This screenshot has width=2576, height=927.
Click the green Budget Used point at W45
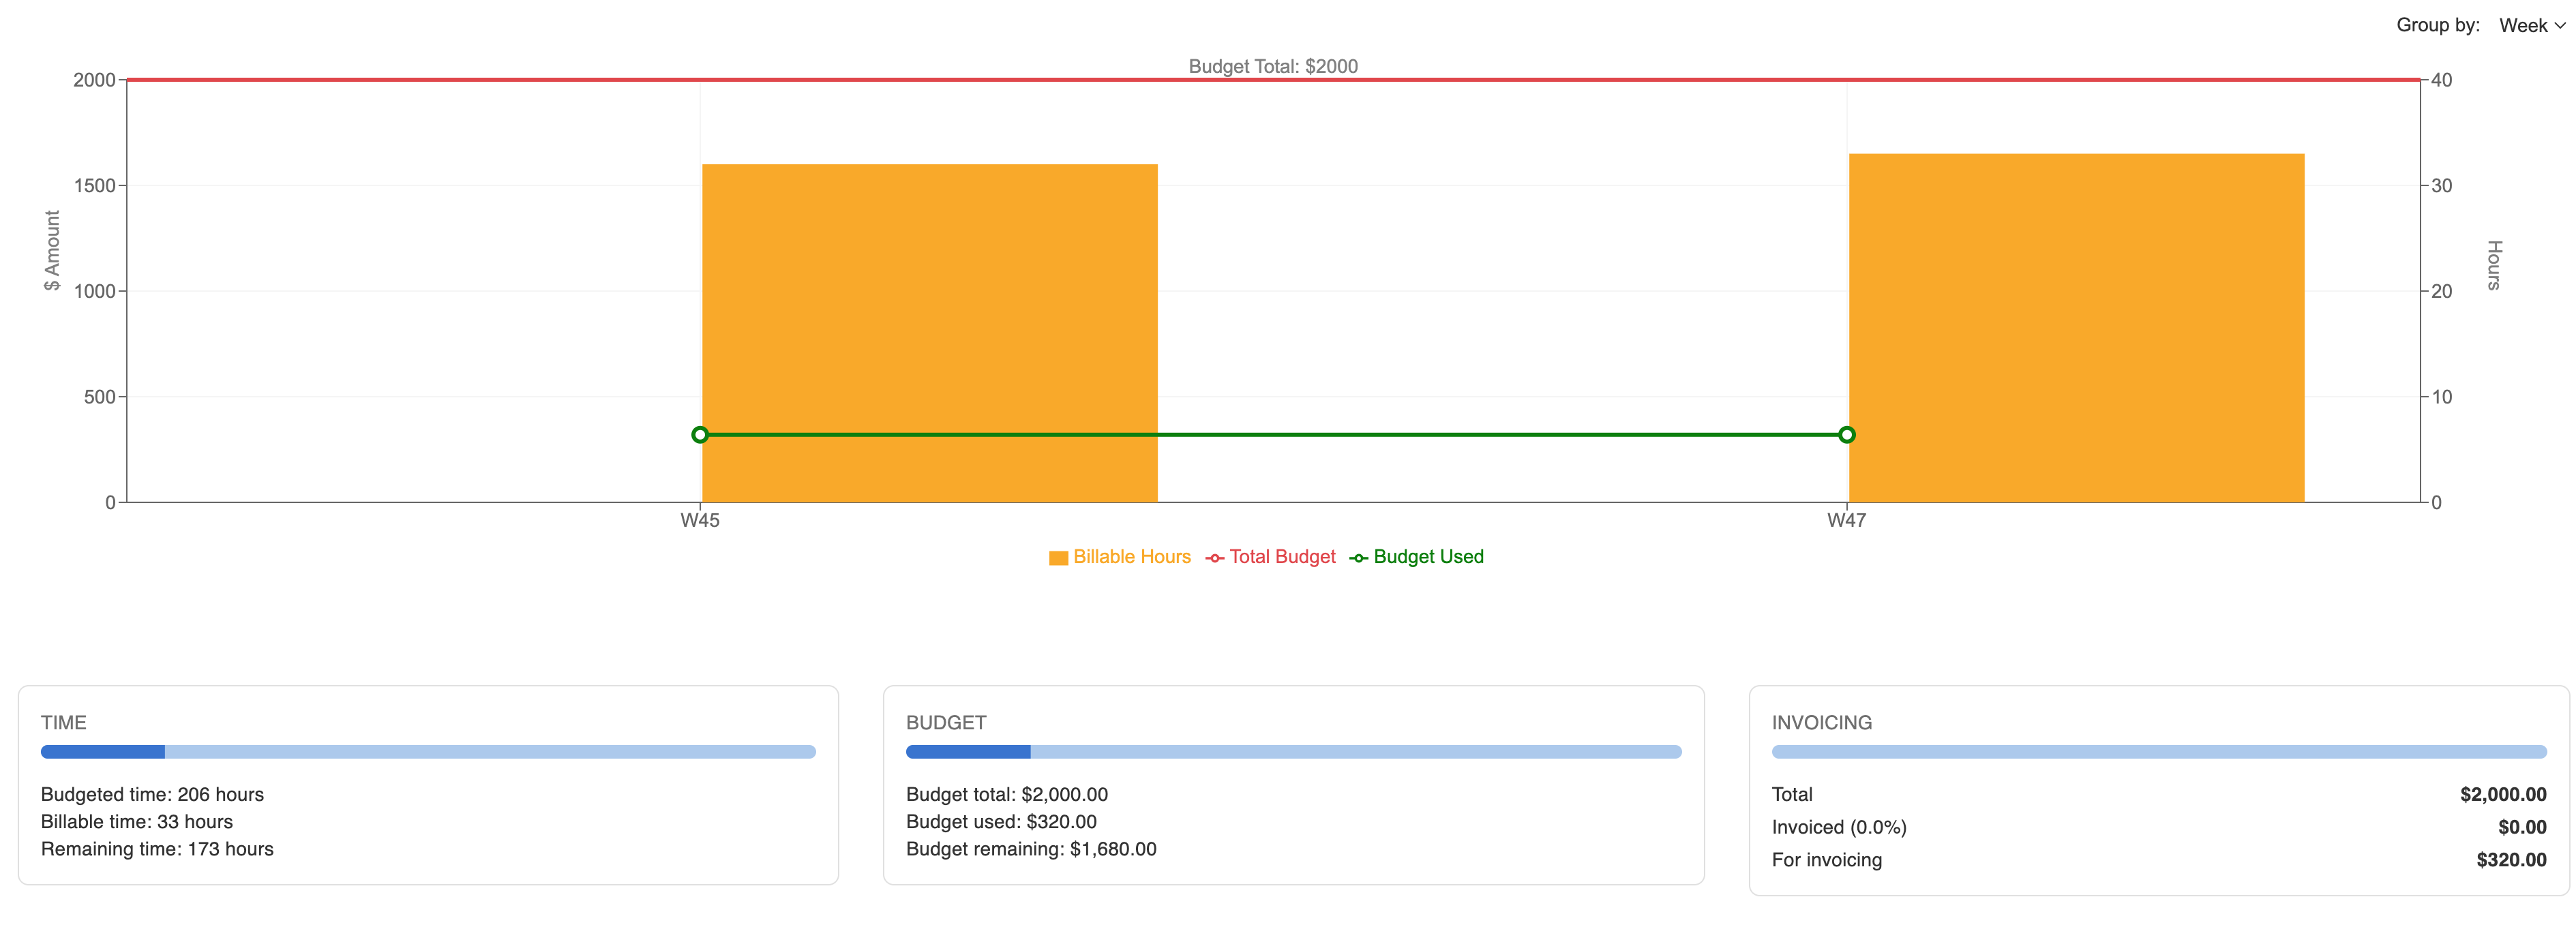(700, 435)
